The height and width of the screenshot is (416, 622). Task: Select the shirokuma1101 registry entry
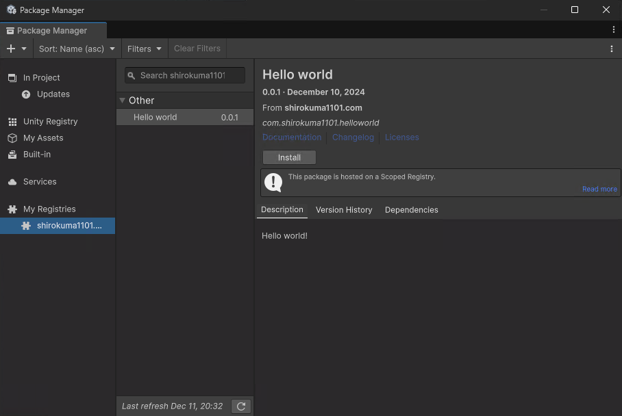(58, 226)
